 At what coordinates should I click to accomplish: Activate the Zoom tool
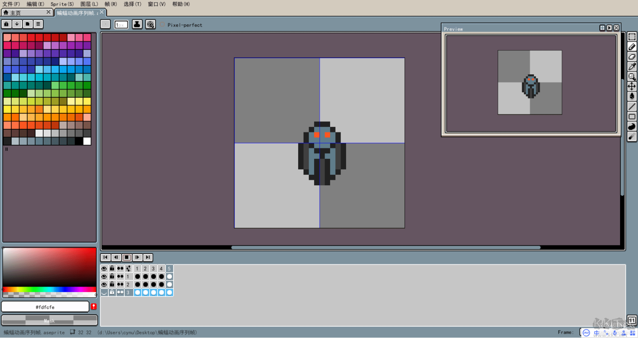coord(632,77)
